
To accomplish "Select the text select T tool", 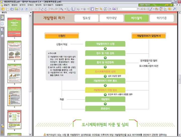I will [x=110, y=9].
